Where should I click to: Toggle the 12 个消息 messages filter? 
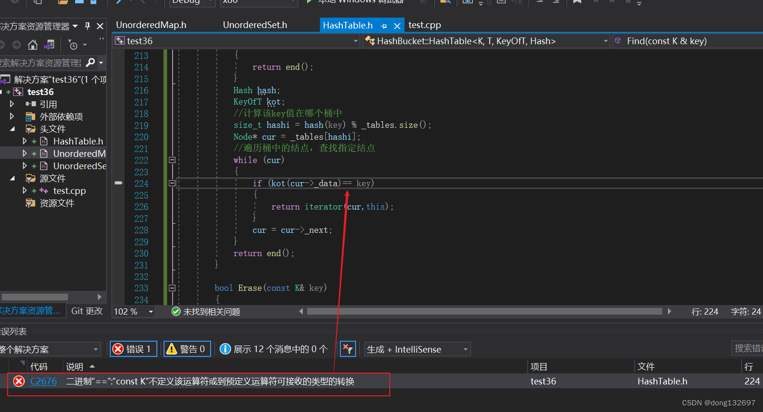click(274, 349)
